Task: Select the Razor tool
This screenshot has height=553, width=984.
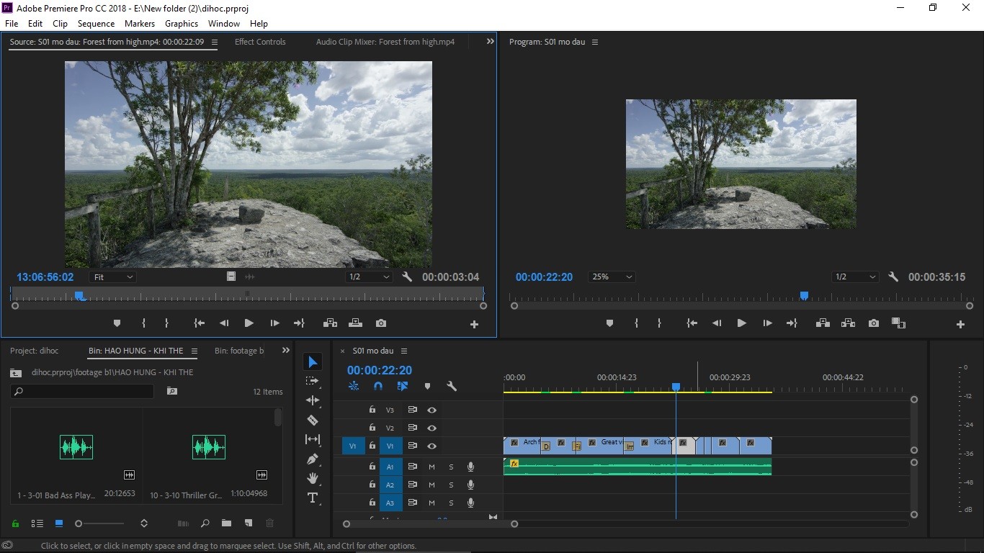Action: [x=313, y=420]
